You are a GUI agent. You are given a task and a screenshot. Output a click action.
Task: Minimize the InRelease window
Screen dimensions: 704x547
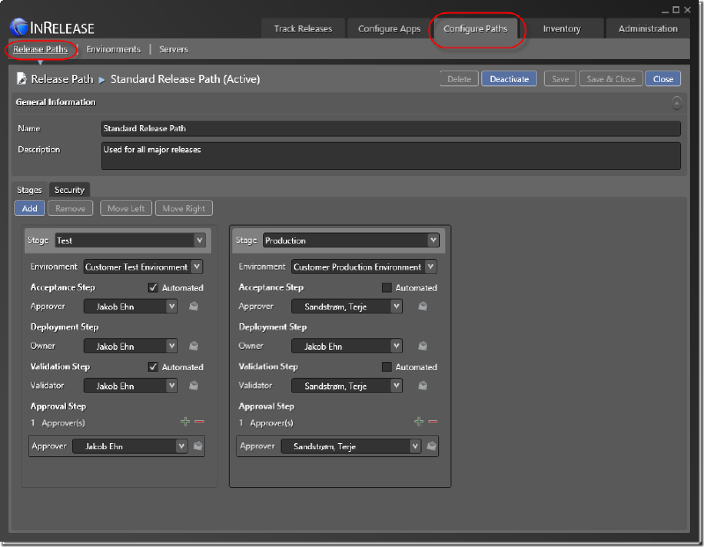click(665, 11)
